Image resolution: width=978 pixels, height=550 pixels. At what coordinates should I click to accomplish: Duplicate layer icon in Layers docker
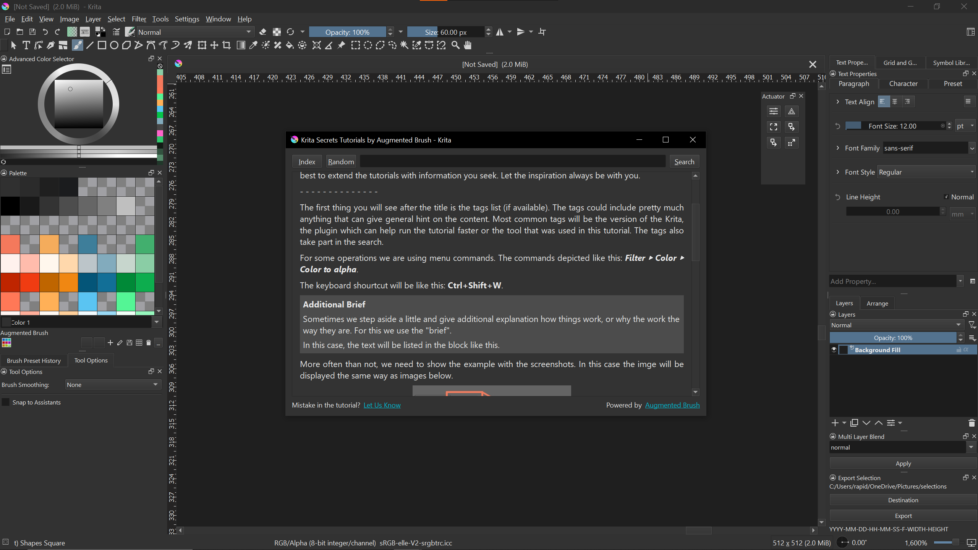point(854,423)
